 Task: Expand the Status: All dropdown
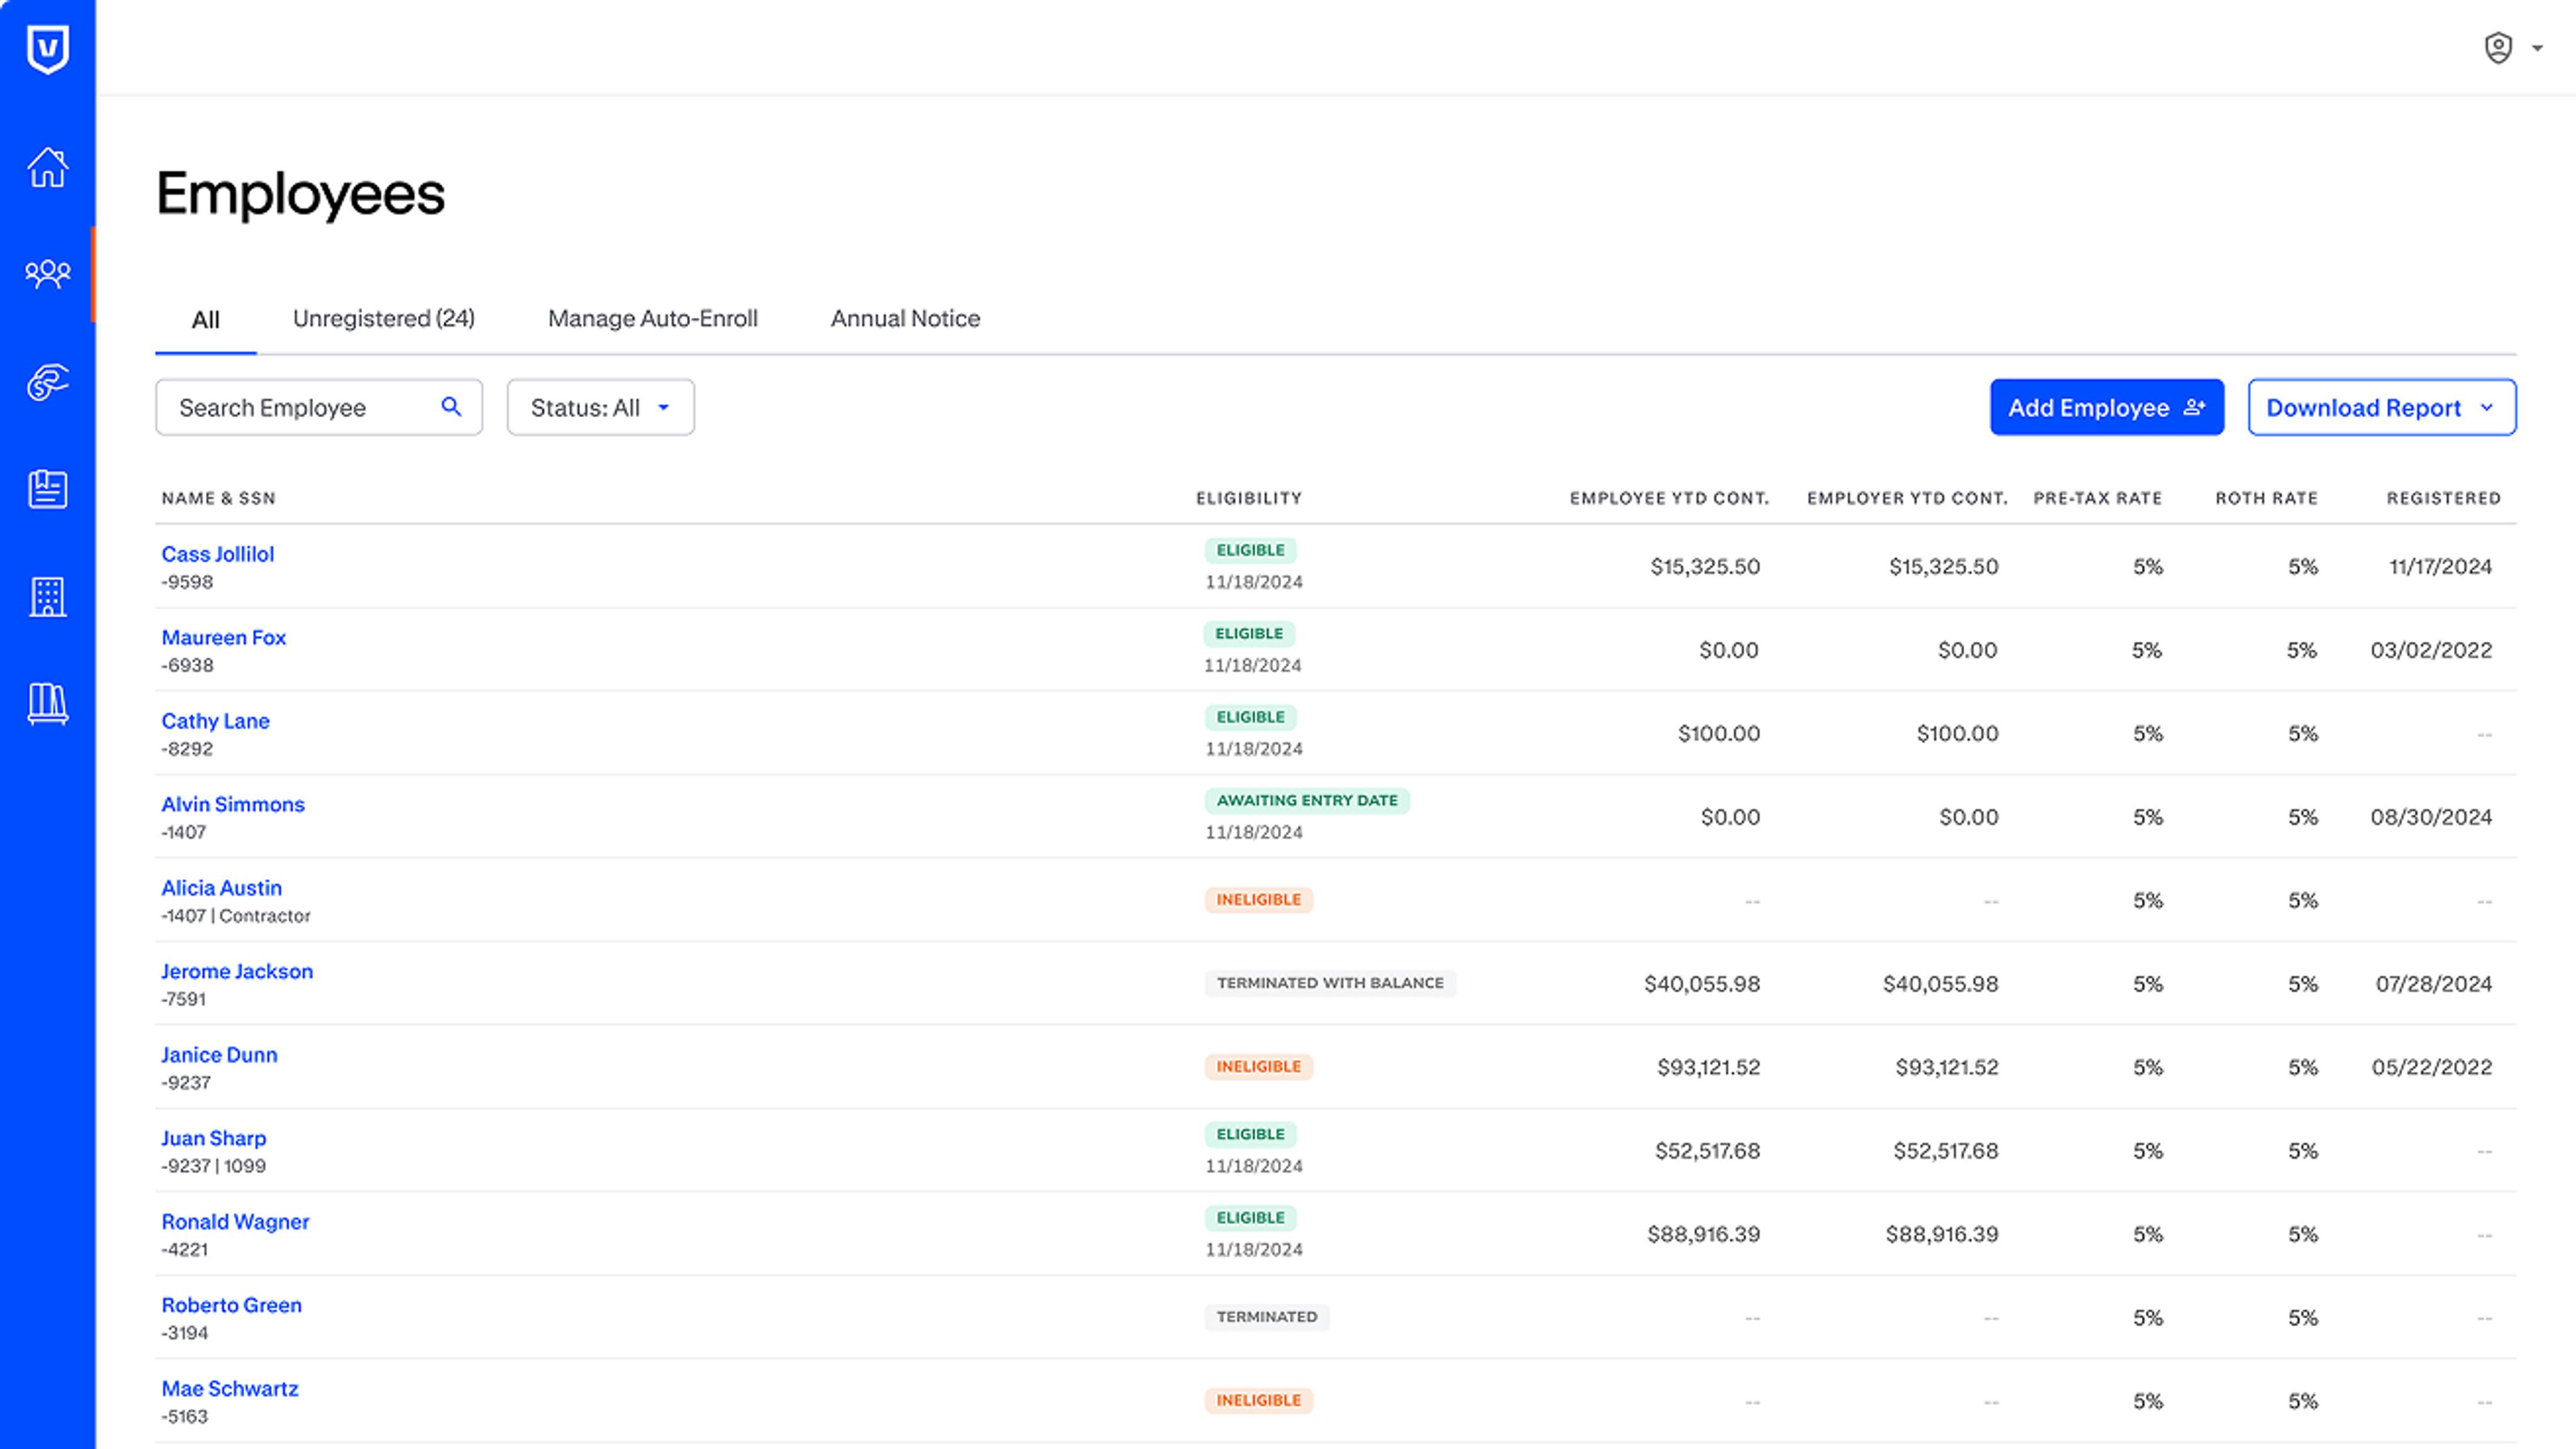pos(600,407)
